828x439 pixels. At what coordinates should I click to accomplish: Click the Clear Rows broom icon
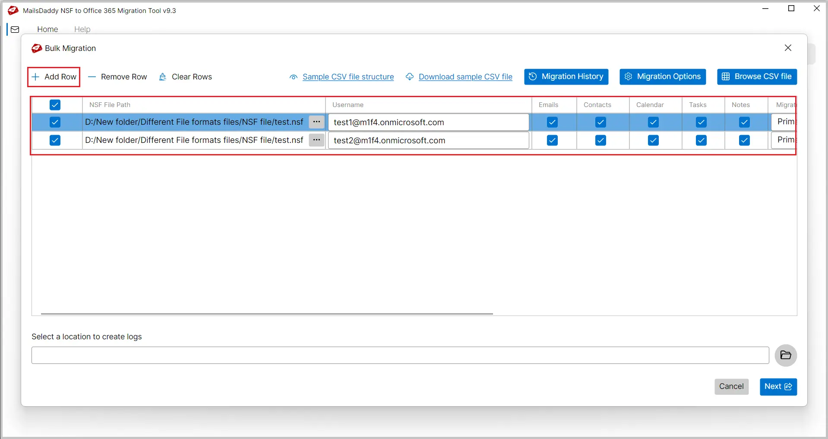[163, 77]
